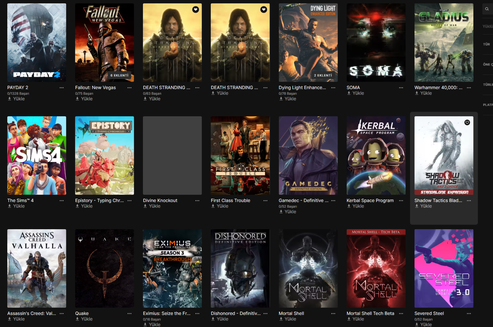493x327 pixels.
Task: Install Quake using its Yükle link
Action: tap(84, 319)
